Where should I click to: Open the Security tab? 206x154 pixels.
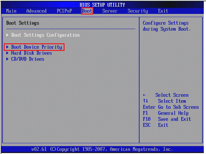(138, 11)
